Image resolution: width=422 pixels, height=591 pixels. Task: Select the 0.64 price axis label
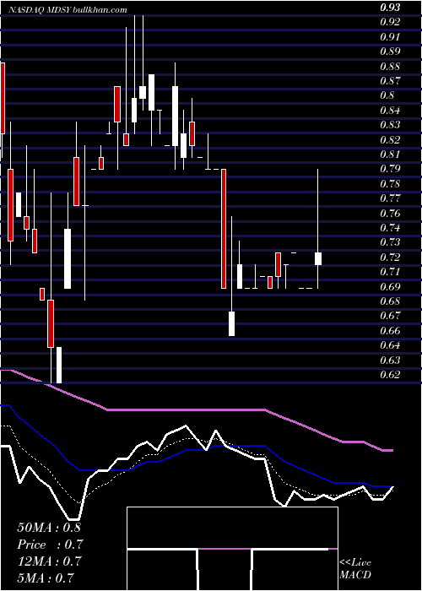[389, 345]
